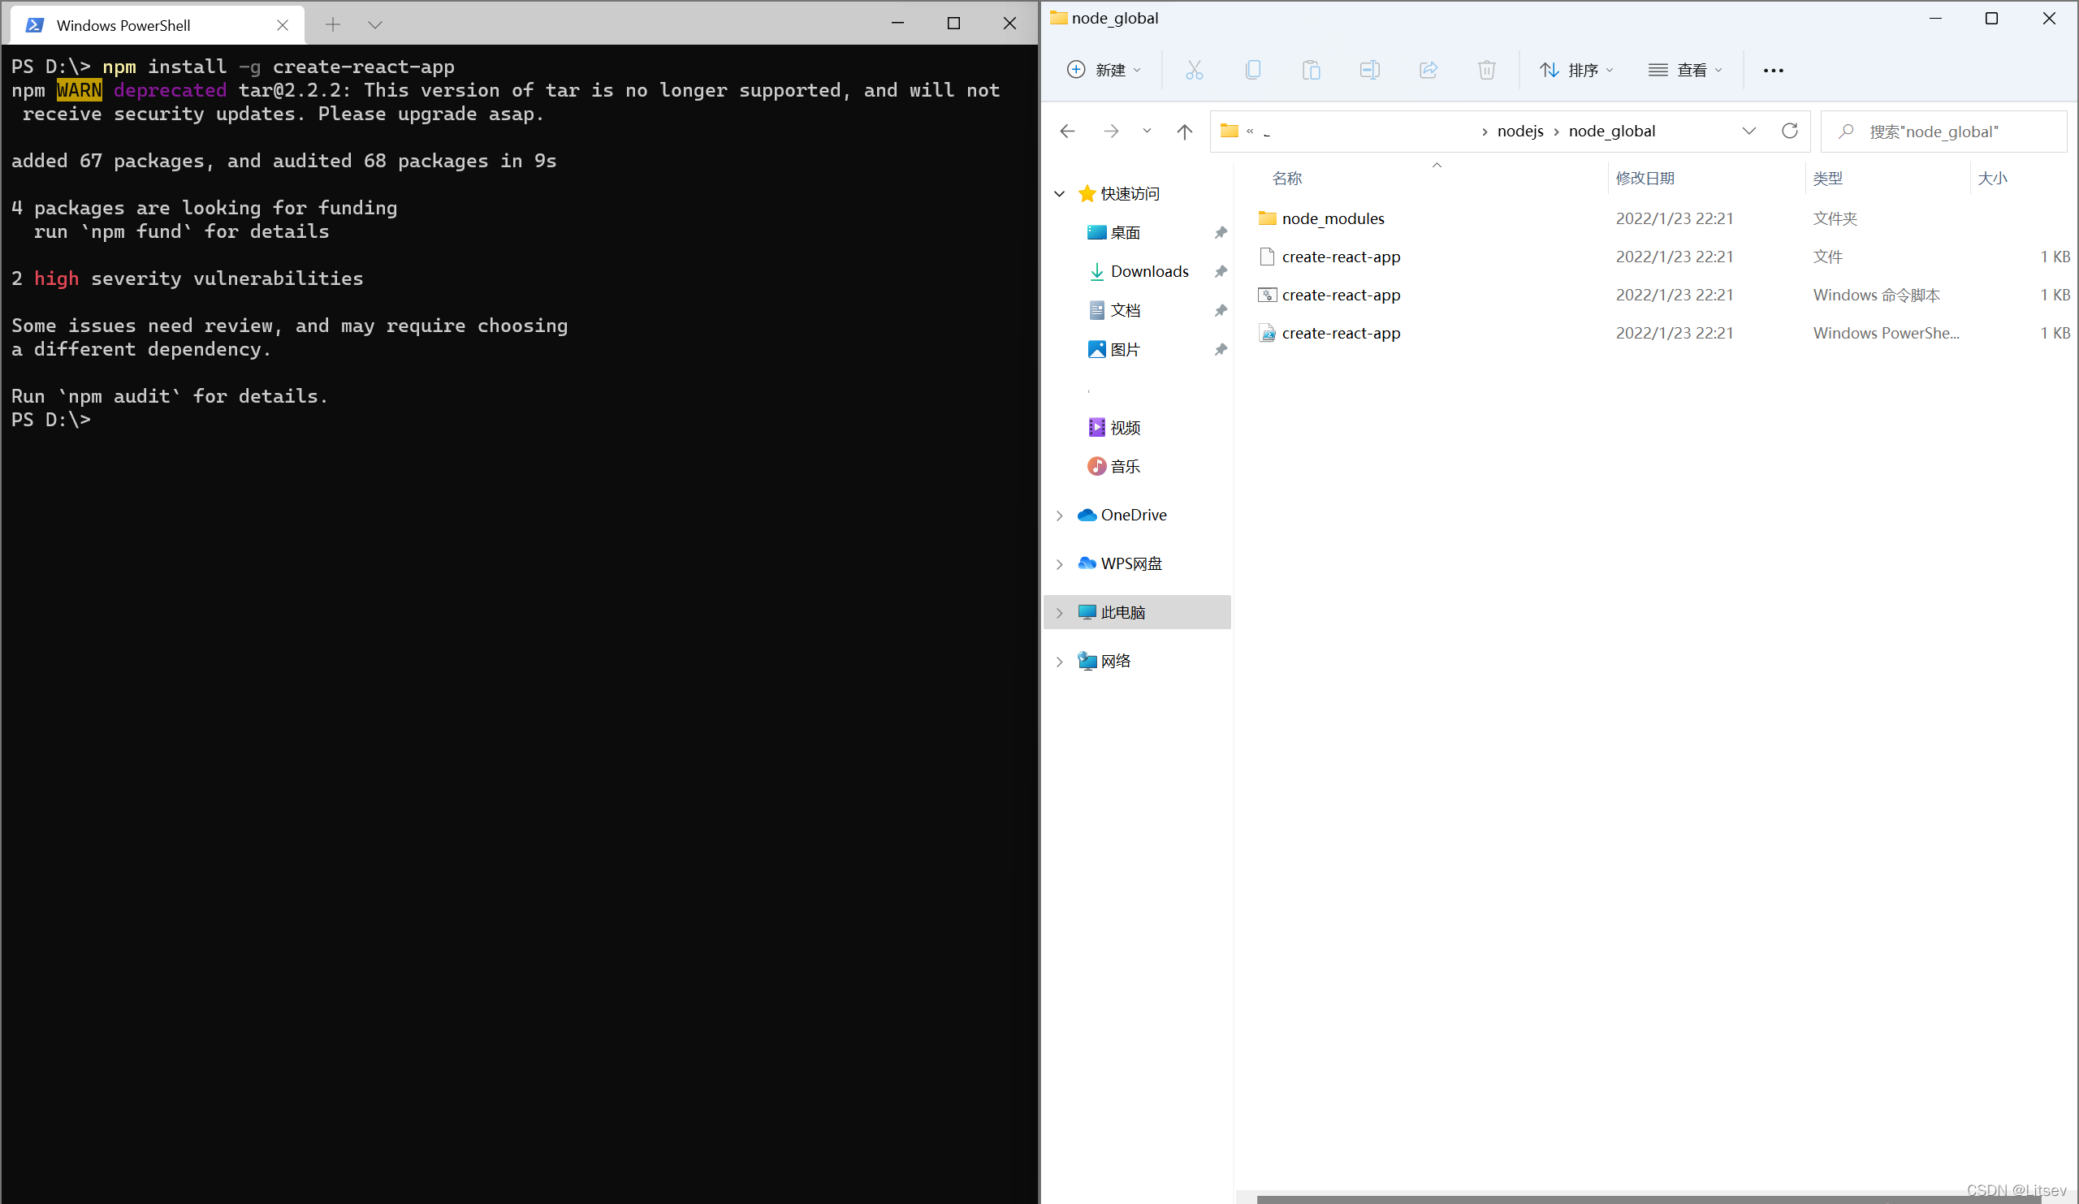The width and height of the screenshot is (2079, 1204).
Task: Unpin 桌面 from quick access
Action: [1221, 232]
